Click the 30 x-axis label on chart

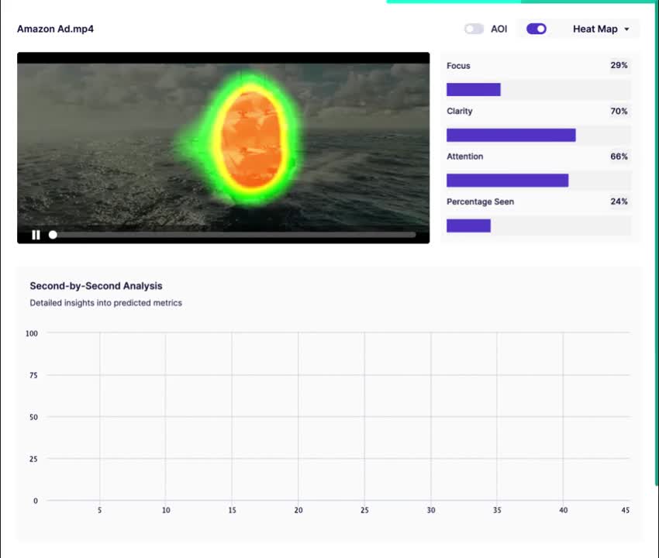pos(431,510)
